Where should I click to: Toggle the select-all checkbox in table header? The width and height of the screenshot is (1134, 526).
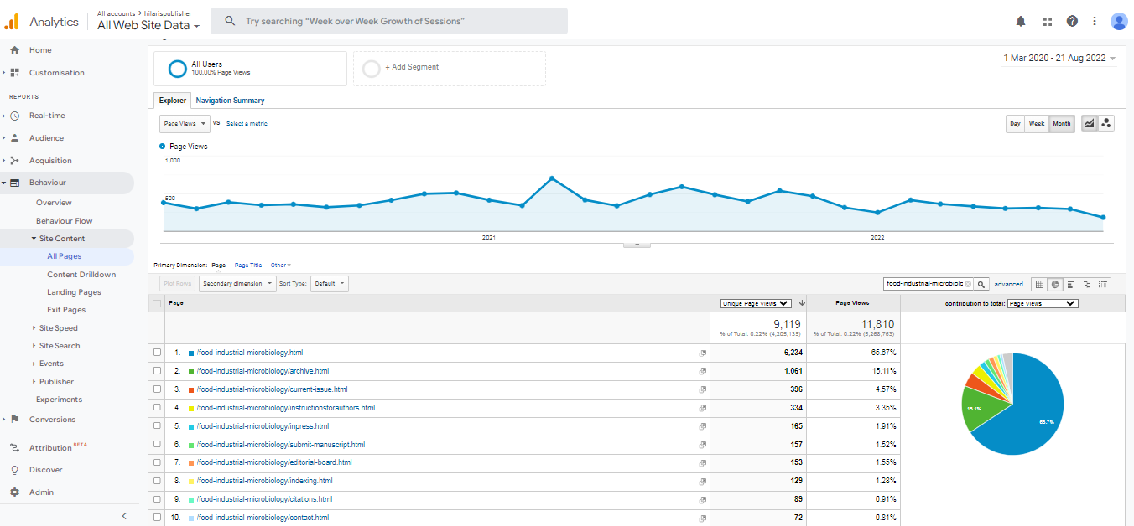pos(157,303)
